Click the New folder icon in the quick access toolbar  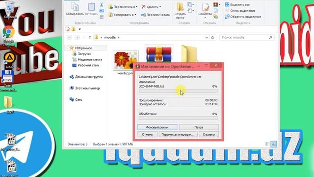click(x=74, y=29)
